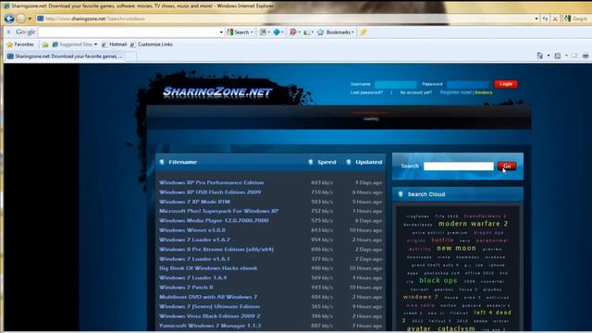Click left 4 dead tag in Search Cloud
The width and height of the screenshot is (592, 333).
click(492, 313)
